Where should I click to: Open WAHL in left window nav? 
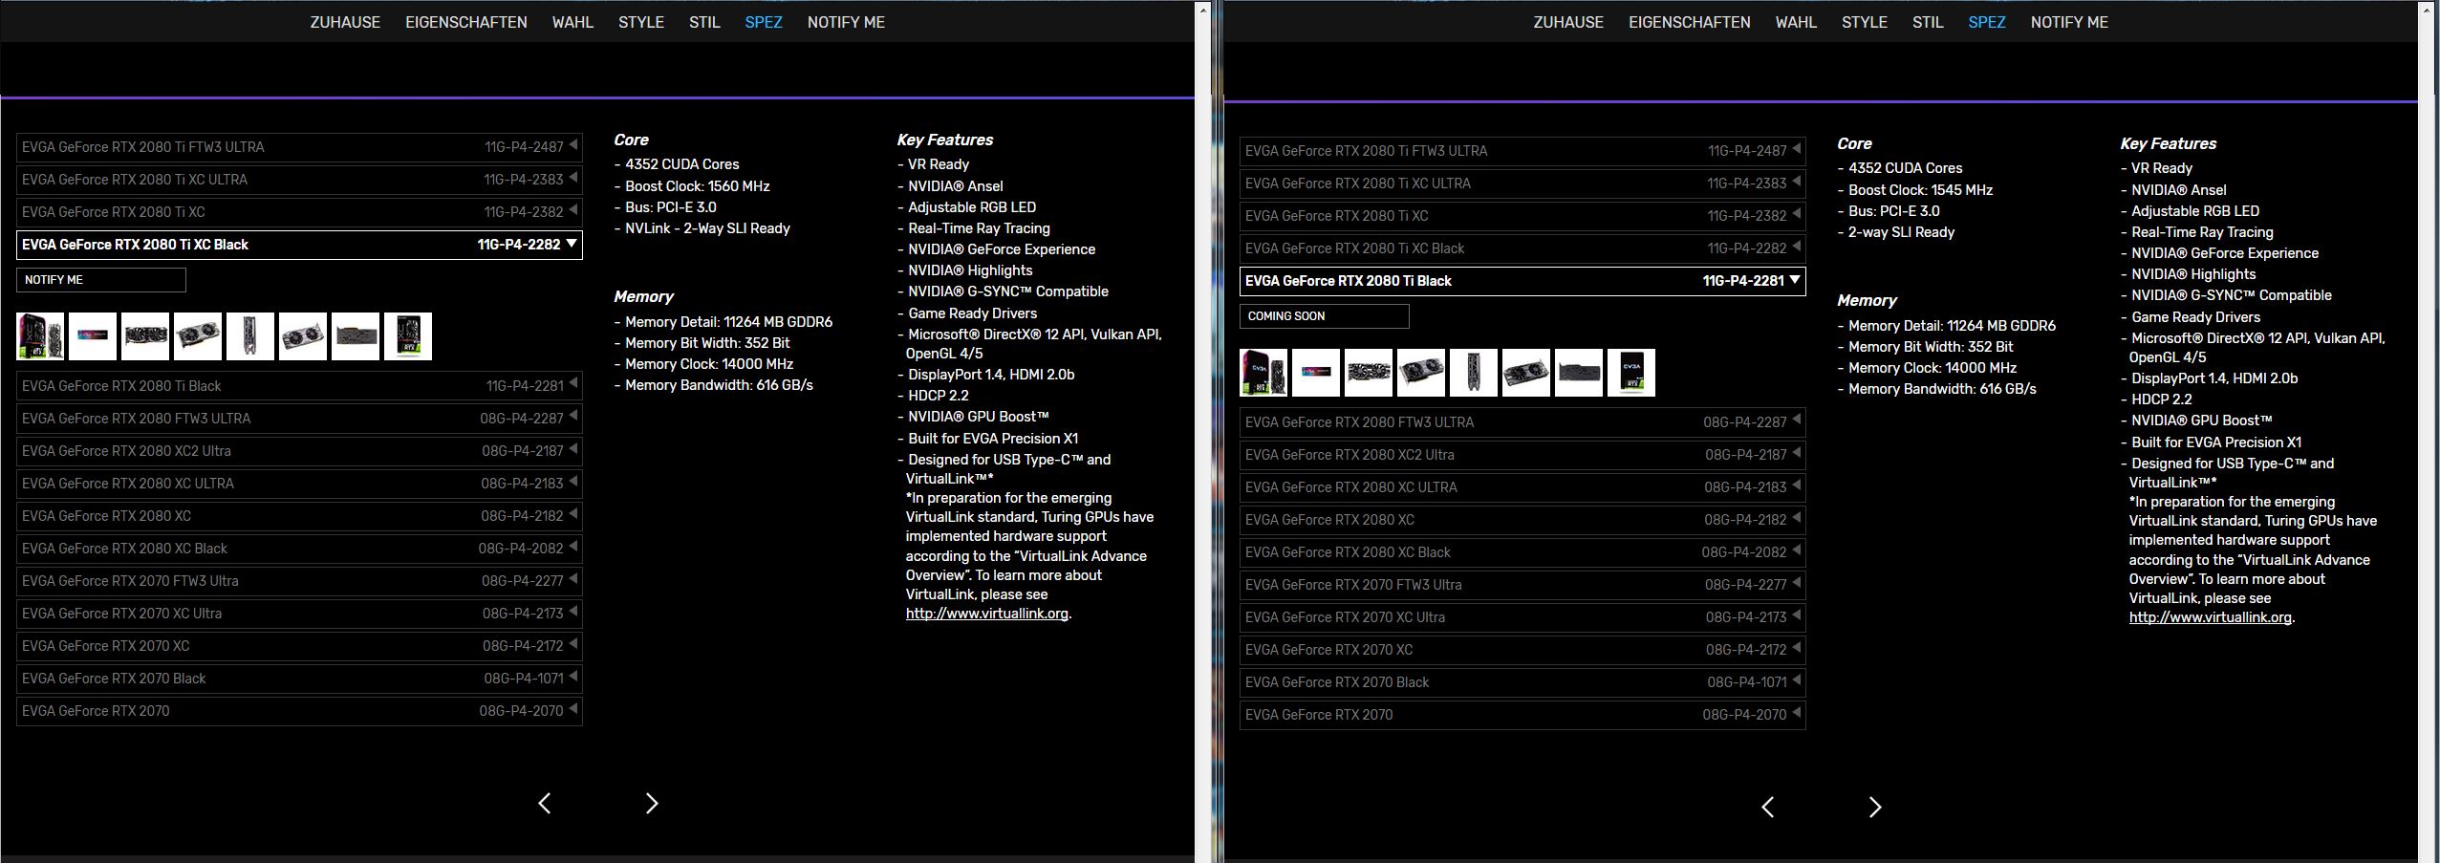point(572,22)
